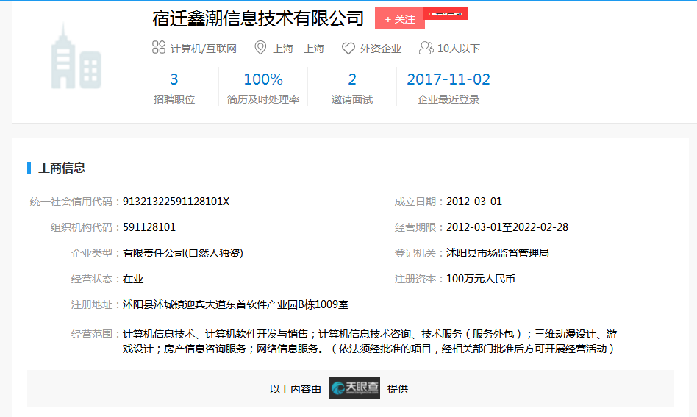Click the red badge beside 关注

(447, 14)
